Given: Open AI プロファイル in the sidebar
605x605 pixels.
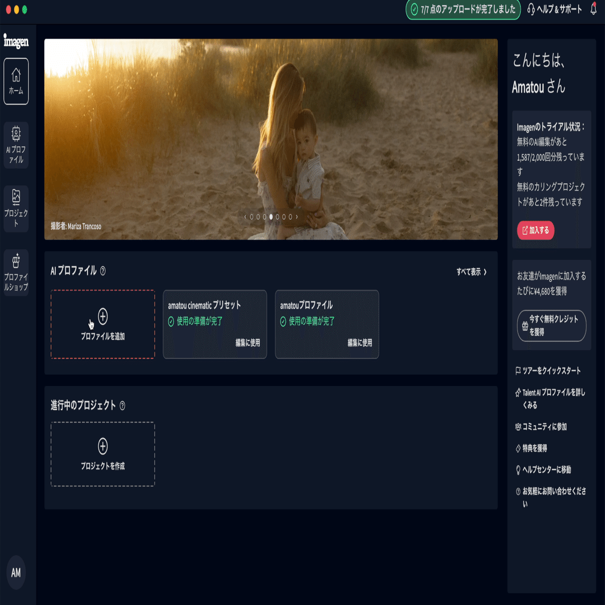Looking at the screenshot, I should (16, 145).
